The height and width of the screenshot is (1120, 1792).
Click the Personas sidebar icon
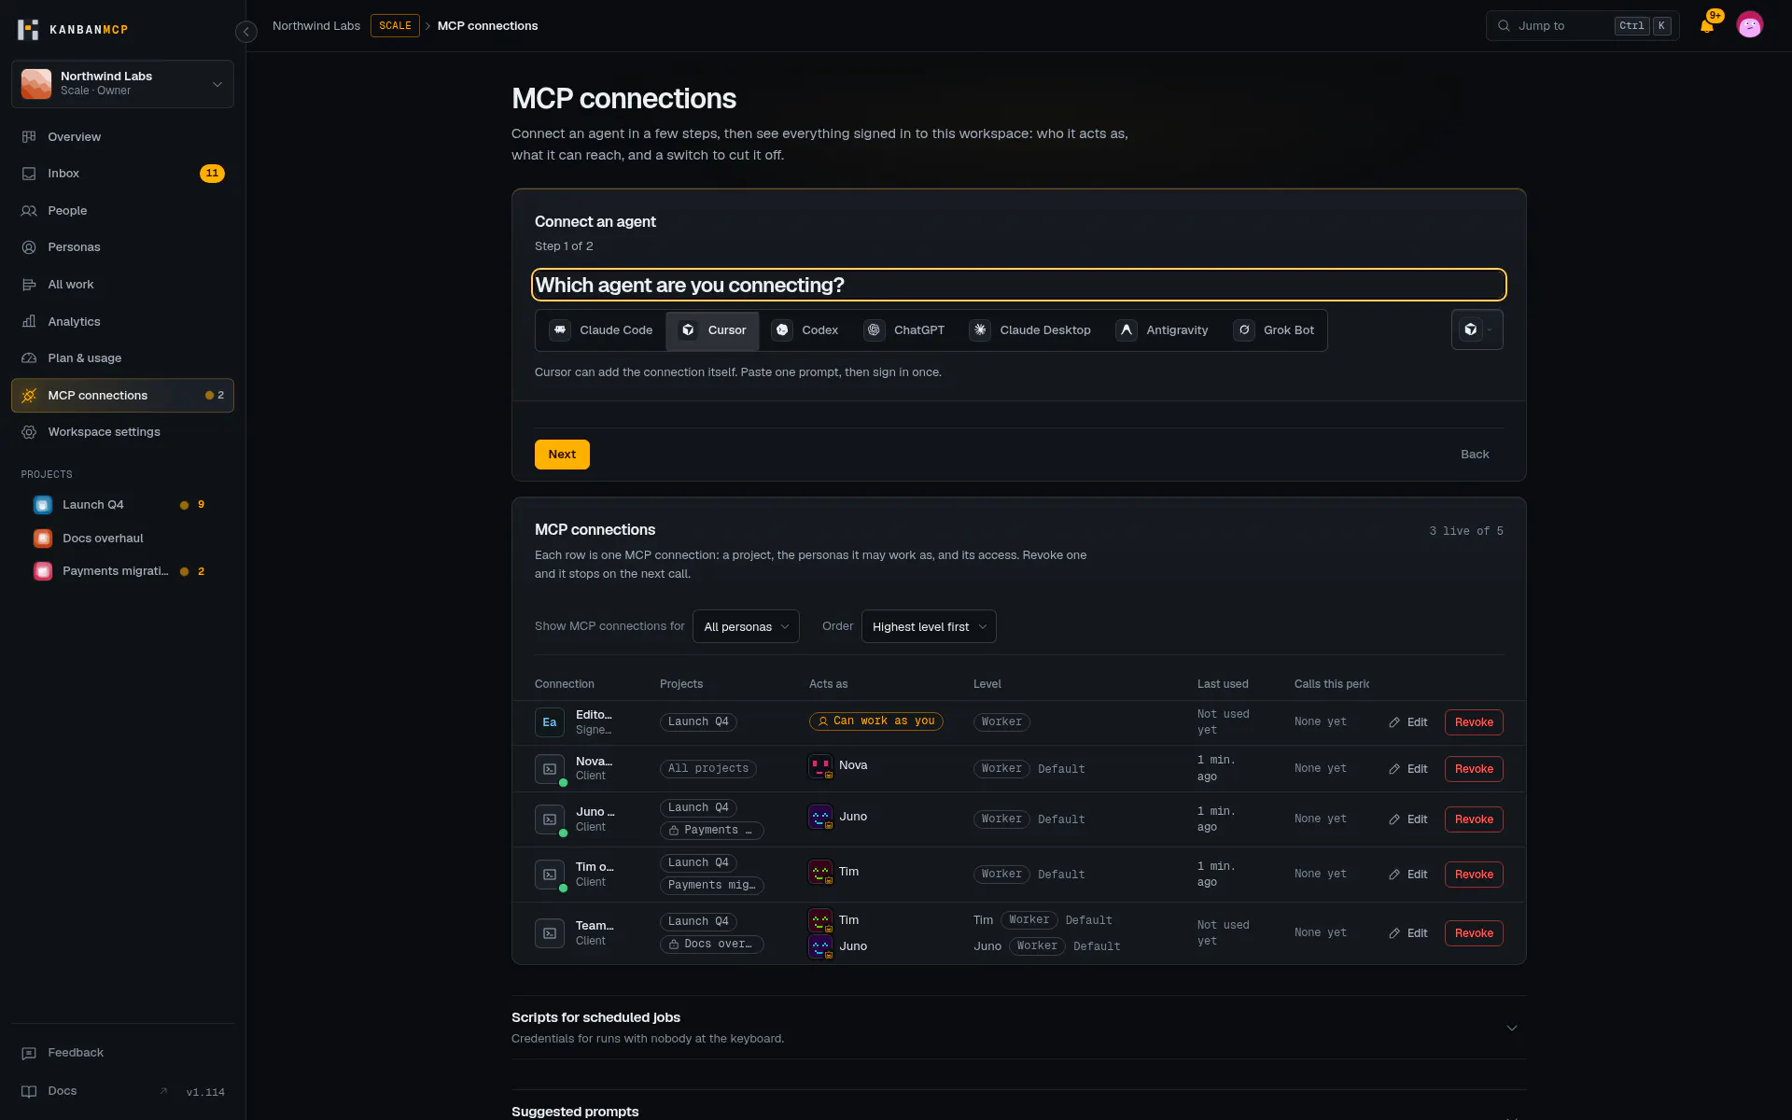coord(29,247)
